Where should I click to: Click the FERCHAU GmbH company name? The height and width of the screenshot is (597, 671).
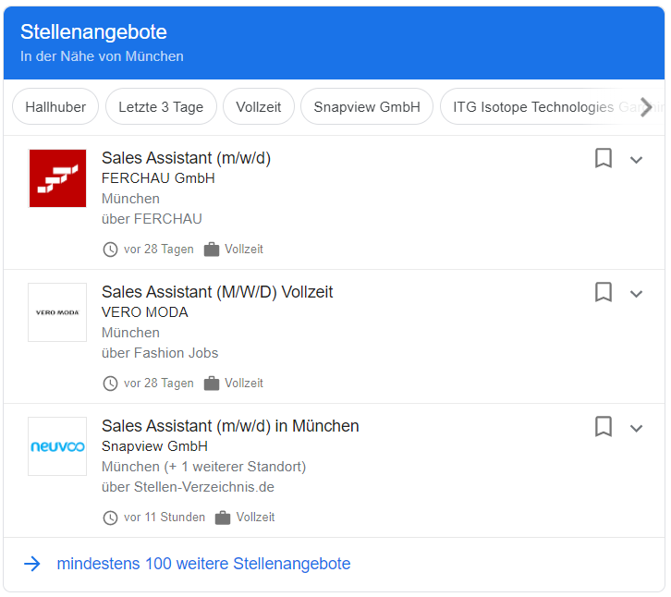(158, 178)
